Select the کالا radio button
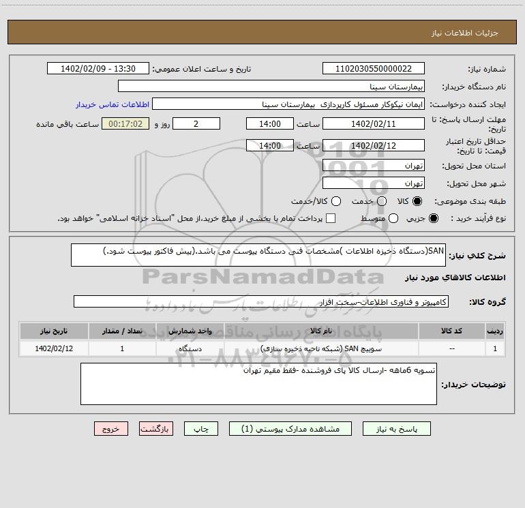Image resolution: width=525 pixels, height=508 pixels. pos(417,201)
